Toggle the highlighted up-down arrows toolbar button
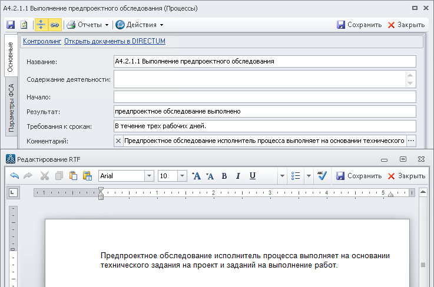This screenshot has height=287, width=434. point(41,25)
